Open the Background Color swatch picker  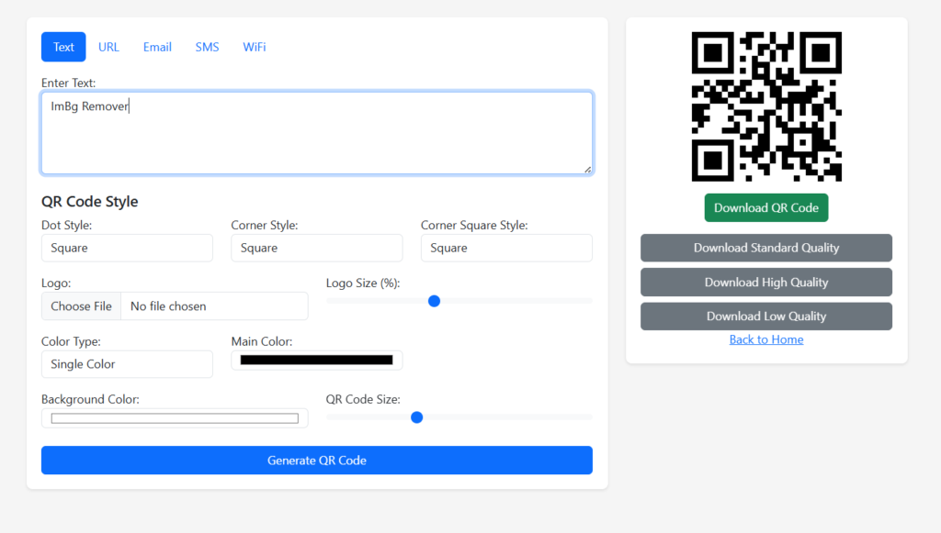(x=175, y=418)
